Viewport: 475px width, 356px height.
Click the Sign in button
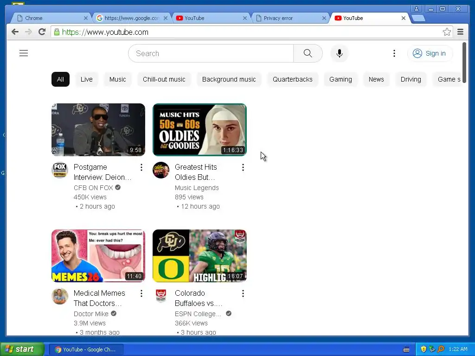[x=430, y=53]
